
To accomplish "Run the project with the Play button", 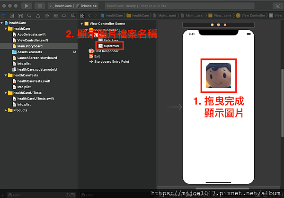I will 27,6.
